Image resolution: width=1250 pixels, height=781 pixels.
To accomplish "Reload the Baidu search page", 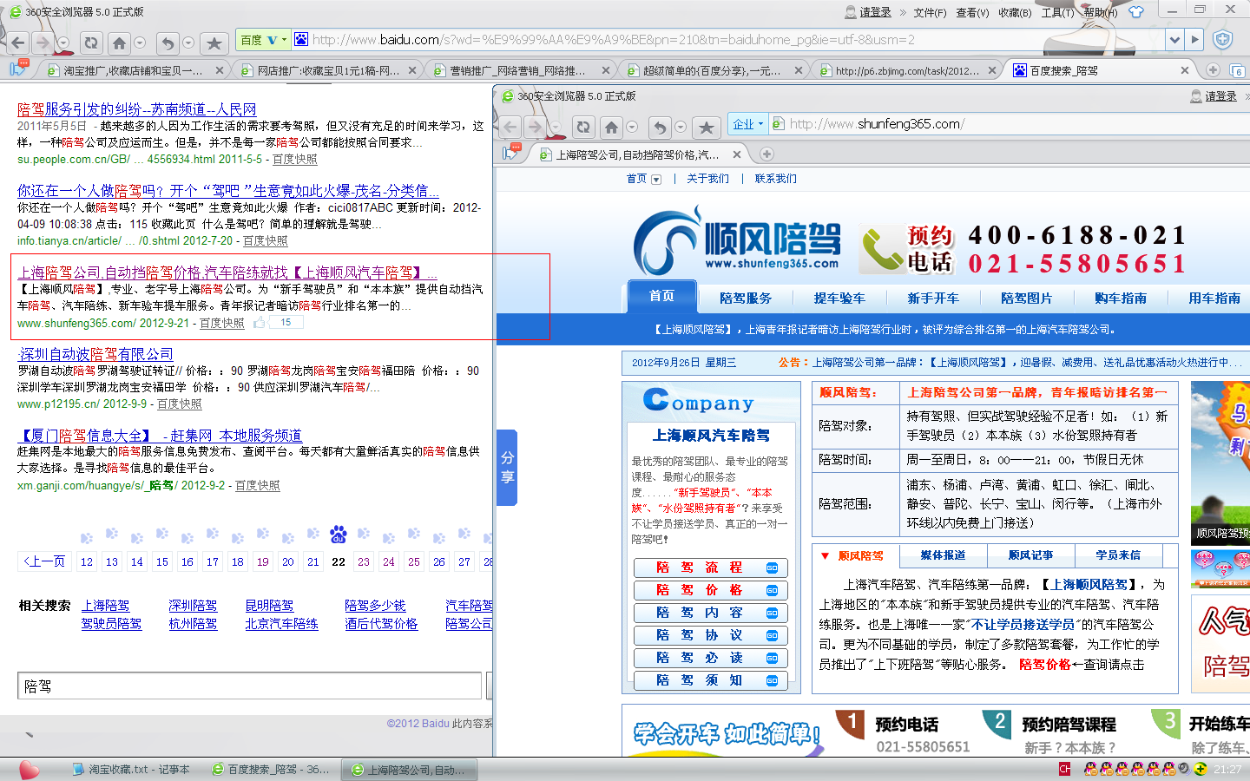I will [x=90, y=42].
